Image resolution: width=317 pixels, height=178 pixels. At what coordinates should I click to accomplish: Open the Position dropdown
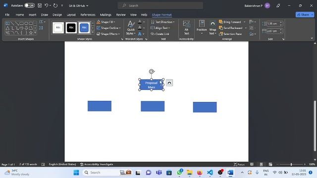202,28
